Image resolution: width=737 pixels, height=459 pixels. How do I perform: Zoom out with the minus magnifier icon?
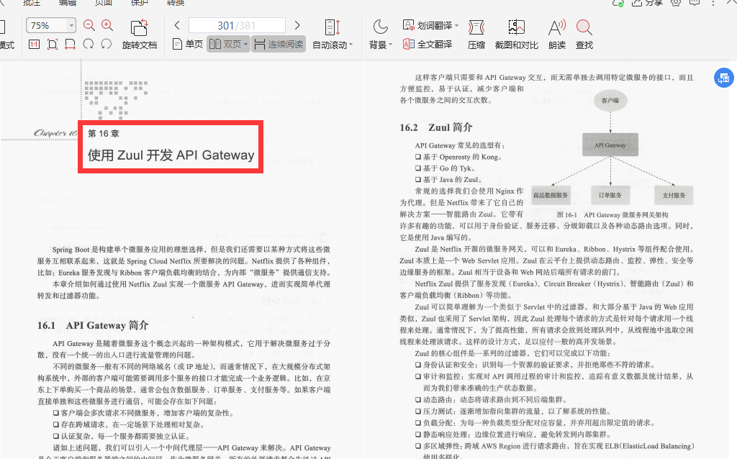pos(89,25)
